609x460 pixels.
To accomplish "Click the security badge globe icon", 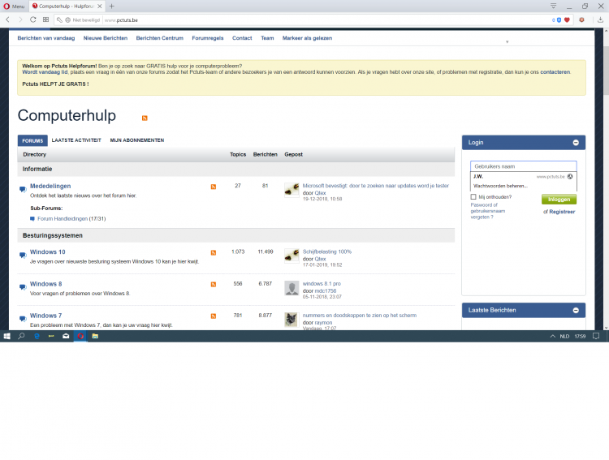I will click(x=67, y=20).
